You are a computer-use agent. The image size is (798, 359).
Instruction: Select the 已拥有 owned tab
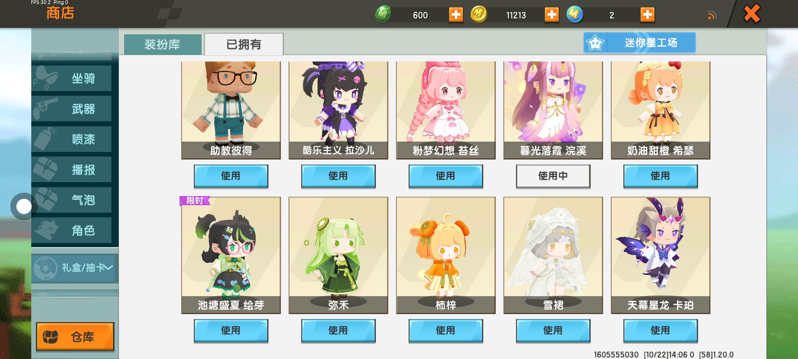244,44
